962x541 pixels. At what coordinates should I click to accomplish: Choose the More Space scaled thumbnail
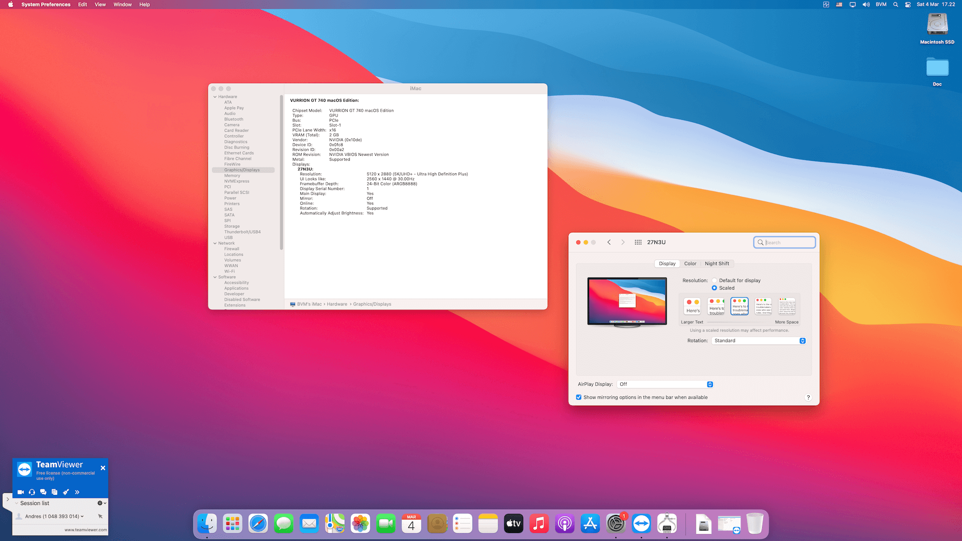(x=787, y=306)
